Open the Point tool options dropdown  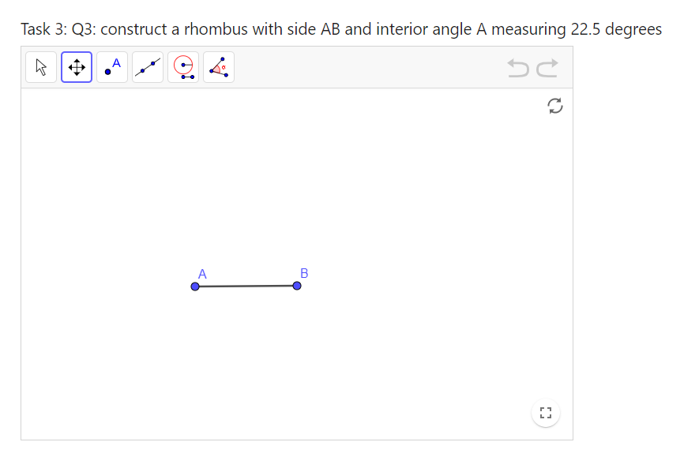click(x=122, y=77)
